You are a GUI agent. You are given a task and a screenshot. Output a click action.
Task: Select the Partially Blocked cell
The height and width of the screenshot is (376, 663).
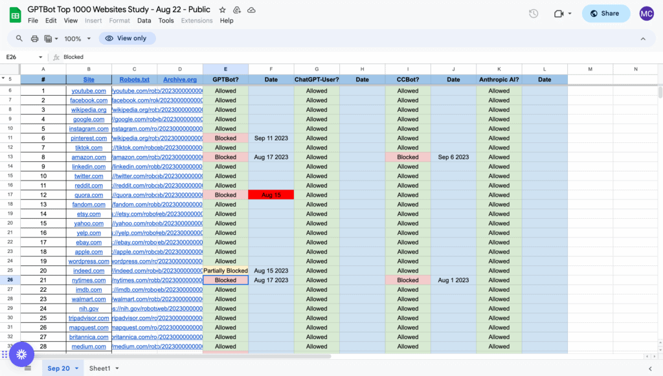pyautogui.click(x=225, y=271)
